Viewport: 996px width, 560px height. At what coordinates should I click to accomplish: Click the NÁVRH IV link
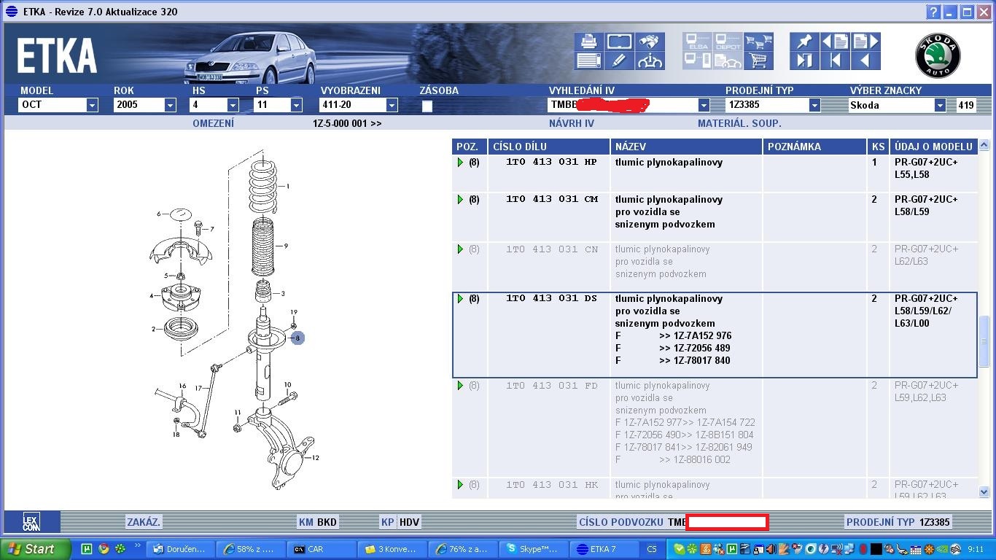pyautogui.click(x=571, y=123)
